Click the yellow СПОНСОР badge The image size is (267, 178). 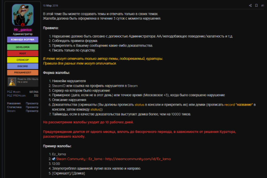[23, 60]
